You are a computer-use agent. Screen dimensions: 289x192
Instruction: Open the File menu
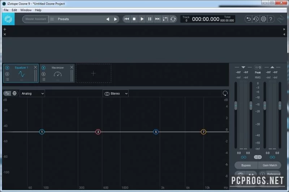click(x=6, y=10)
